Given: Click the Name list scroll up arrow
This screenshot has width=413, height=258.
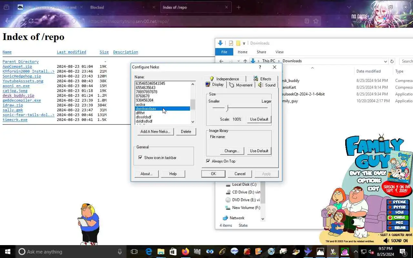Looking at the screenshot, I should (193, 84).
